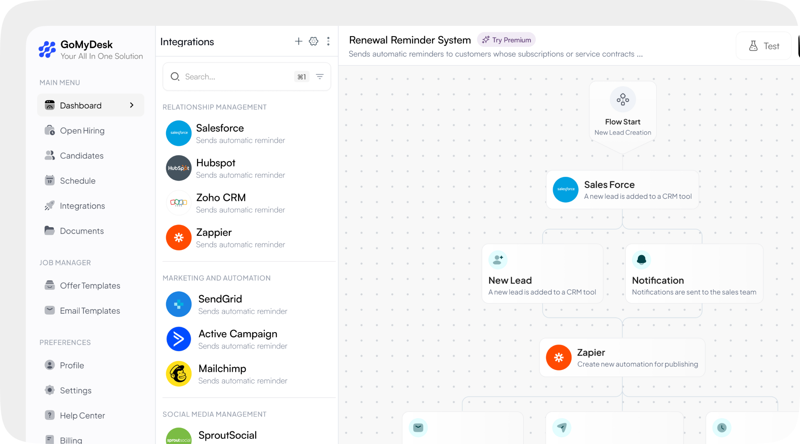Select the Notification node
This screenshot has width=800, height=444.
(694, 274)
